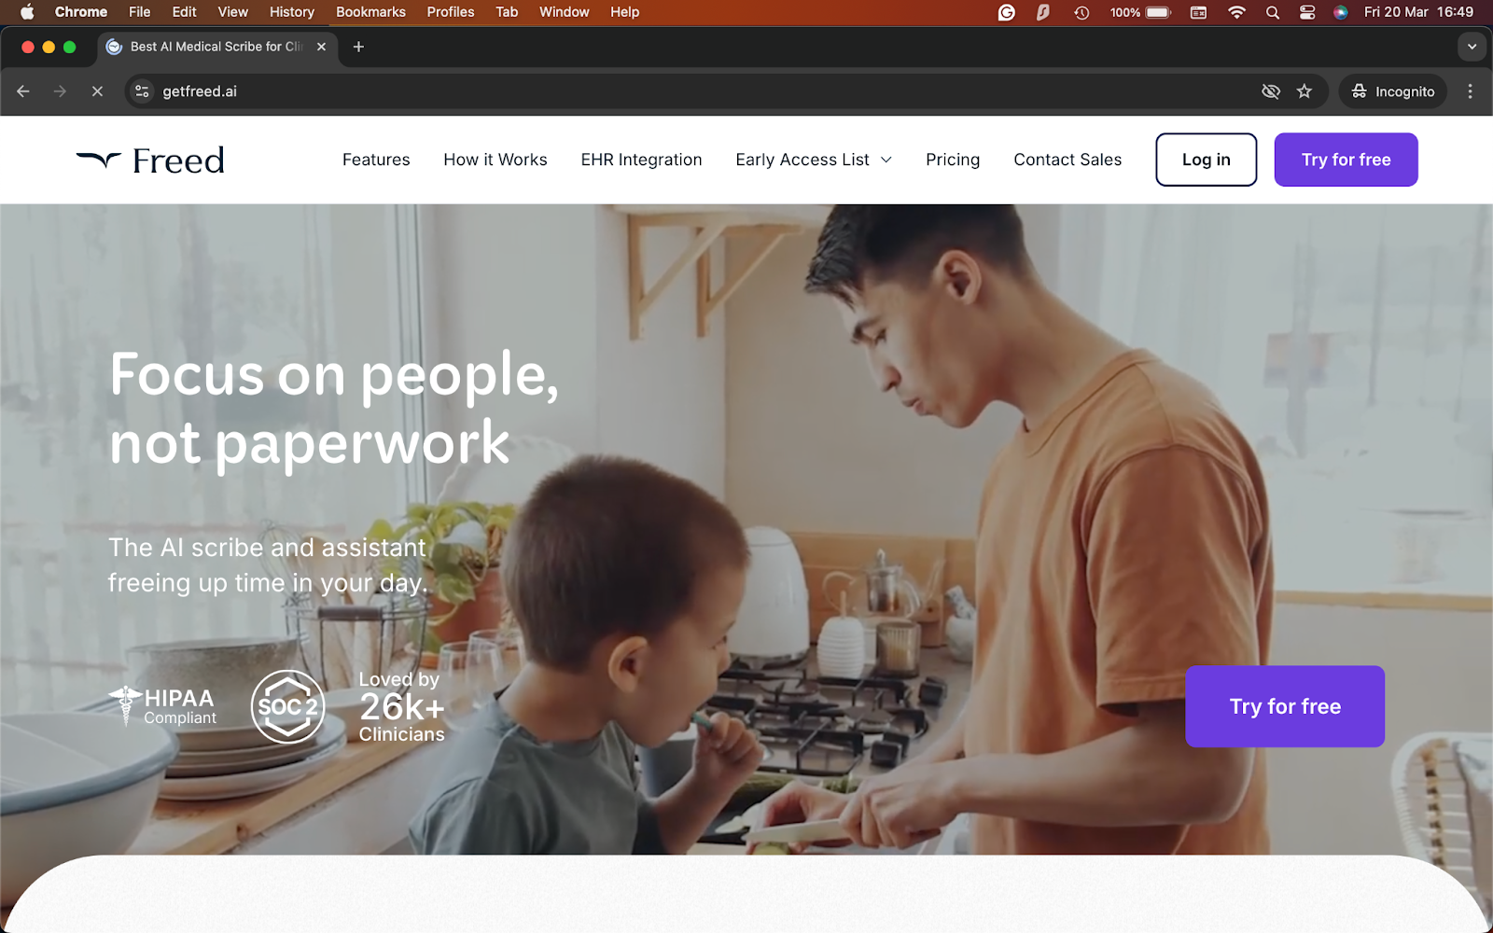
Task: Click the feather-shaped menu bar icon
Action: [1043, 12]
